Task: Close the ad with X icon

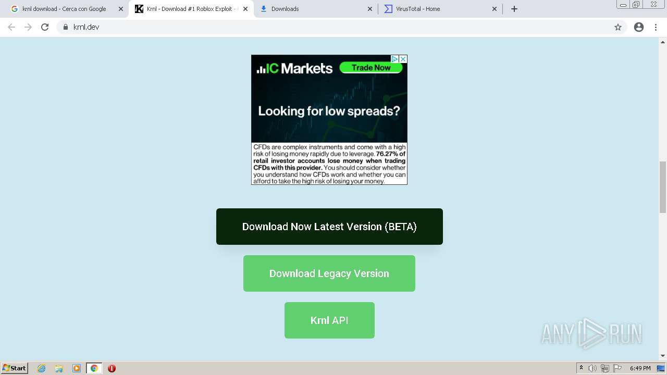Action: 403,59
